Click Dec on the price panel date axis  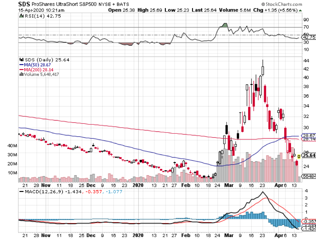point(91,185)
